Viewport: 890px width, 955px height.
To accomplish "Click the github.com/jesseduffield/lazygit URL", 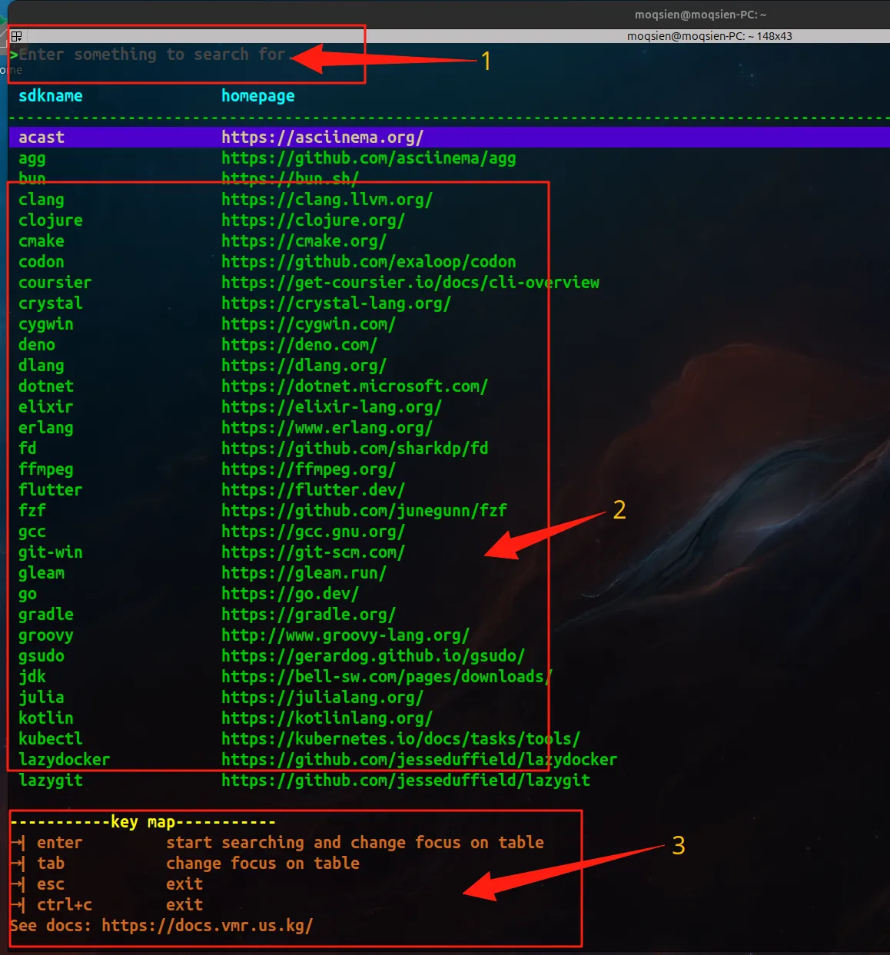I will [406, 781].
